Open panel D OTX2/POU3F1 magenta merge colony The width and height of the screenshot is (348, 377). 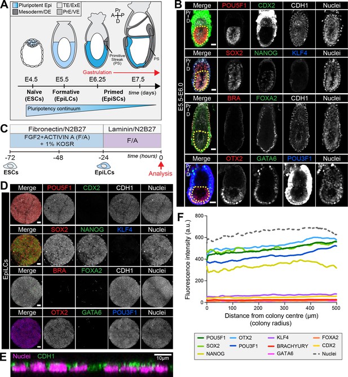pyautogui.click(x=26, y=332)
